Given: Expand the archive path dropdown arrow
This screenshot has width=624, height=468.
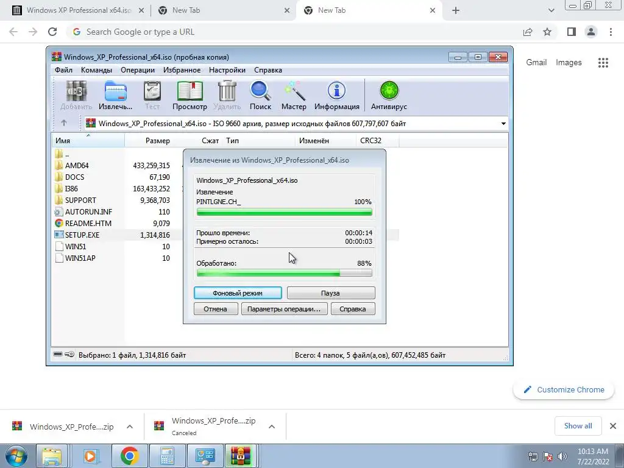Looking at the screenshot, I should [503, 123].
